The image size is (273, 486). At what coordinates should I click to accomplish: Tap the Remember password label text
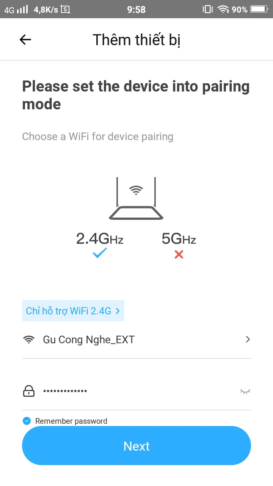(71, 421)
